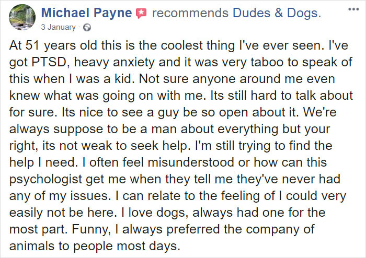Click the final line animals to people most days
The image size is (366, 258).
point(95,246)
